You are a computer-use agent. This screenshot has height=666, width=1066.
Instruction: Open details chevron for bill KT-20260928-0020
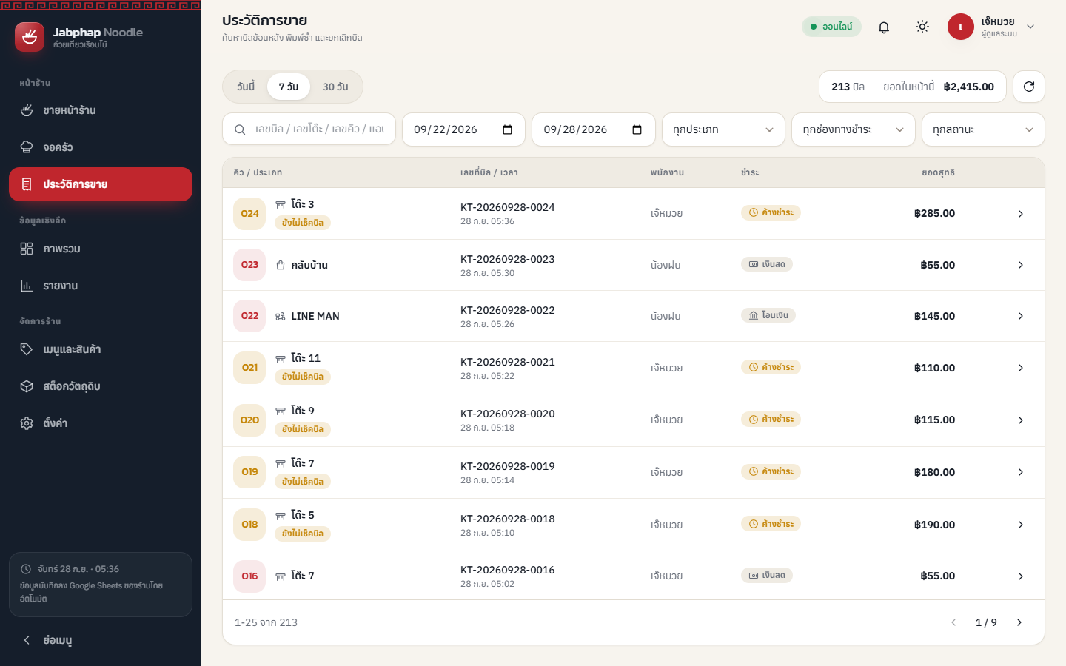pyautogui.click(x=1021, y=420)
